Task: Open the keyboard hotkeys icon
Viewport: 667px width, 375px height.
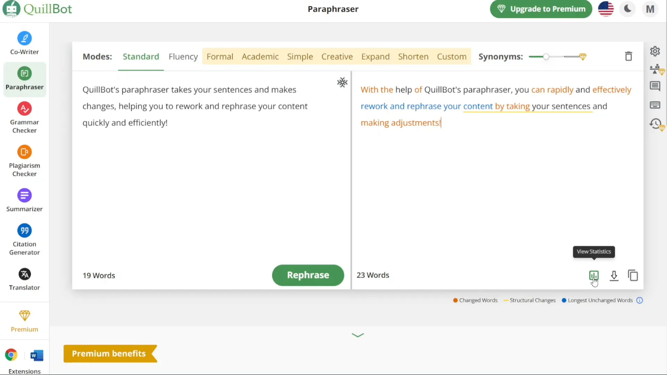Action: point(655,105)
